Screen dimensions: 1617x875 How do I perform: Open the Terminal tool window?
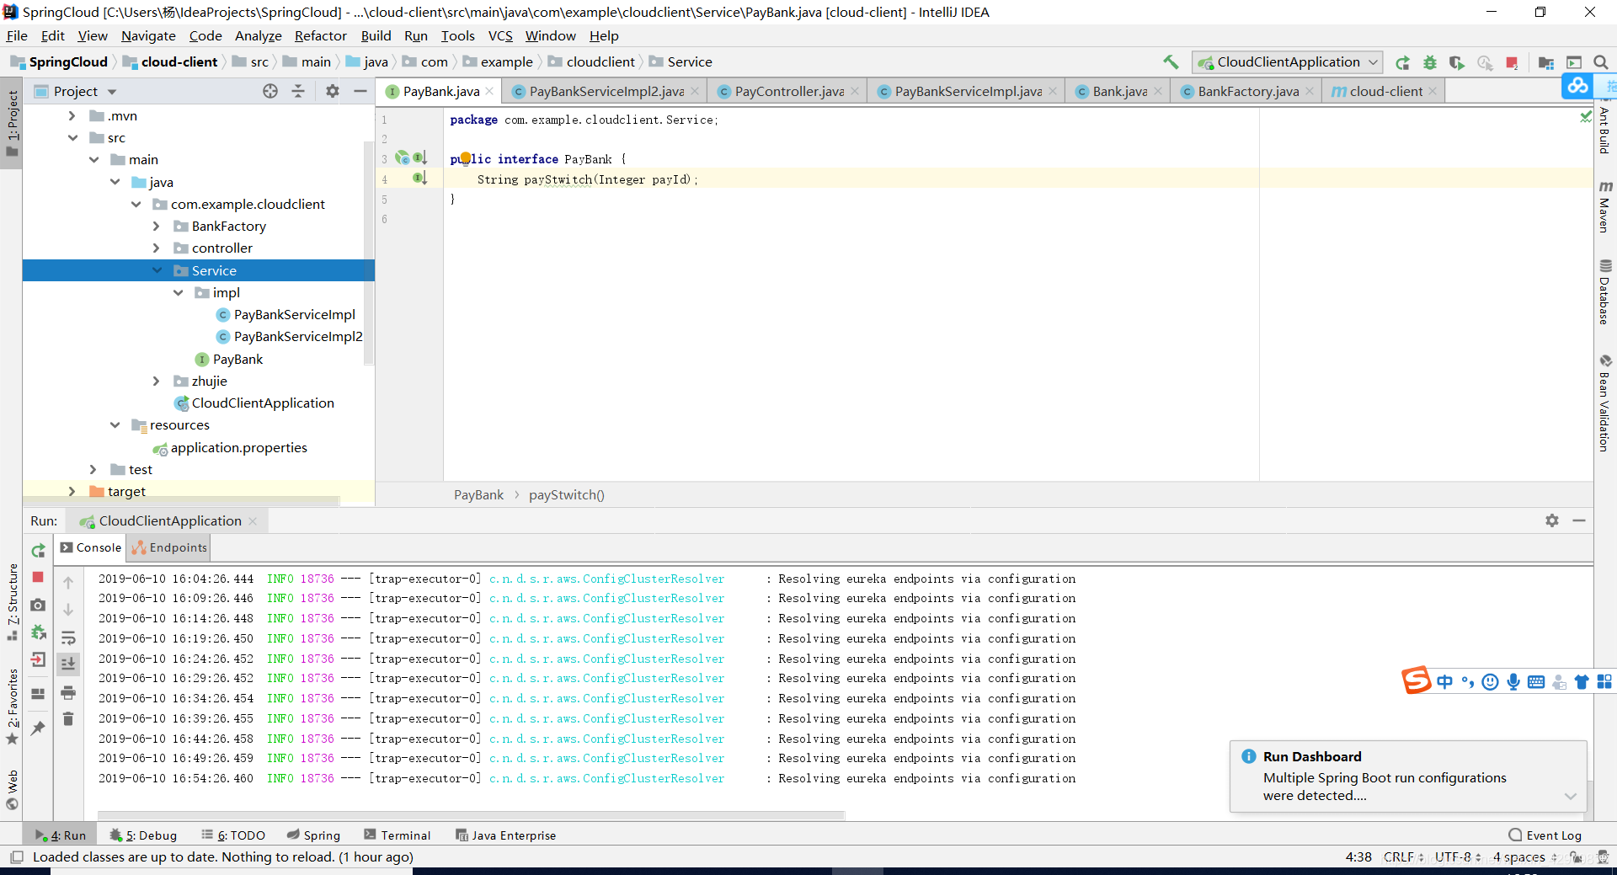click(x=397, y=835)
